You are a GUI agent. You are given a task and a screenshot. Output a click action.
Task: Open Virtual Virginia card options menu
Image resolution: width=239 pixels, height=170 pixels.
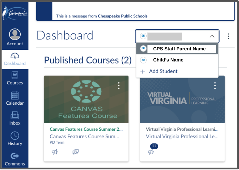pyautogui.click(x=215, y=86)
